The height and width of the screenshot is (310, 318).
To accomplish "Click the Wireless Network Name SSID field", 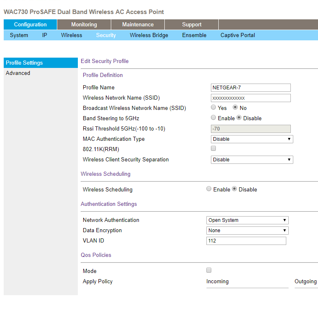I will pos(251,98).
